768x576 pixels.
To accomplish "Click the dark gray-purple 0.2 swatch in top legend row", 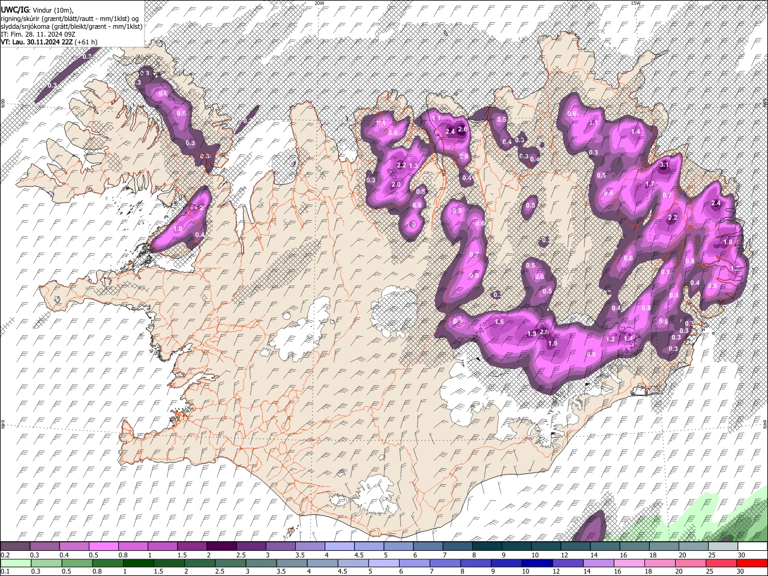I will (16, 547).
